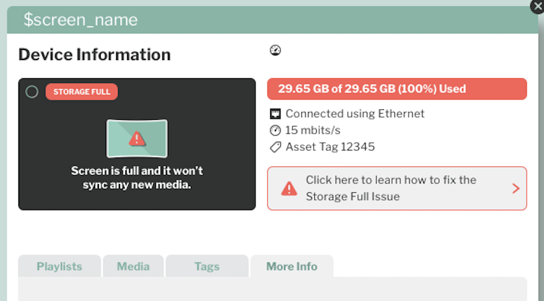The height and width of the screenshot is (301, 544).
Task: Switch to the Playlists tab
Action: (59, 266)
